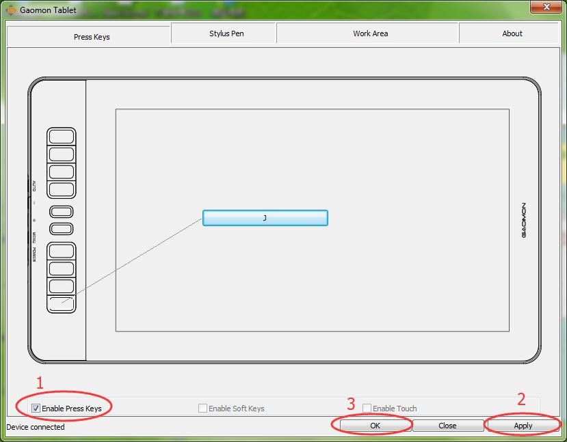567x442 pixels.
Task: Open the About tab
Action: coord(509,33)
